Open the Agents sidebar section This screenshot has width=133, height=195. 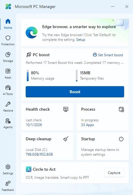tap(8, 123)
